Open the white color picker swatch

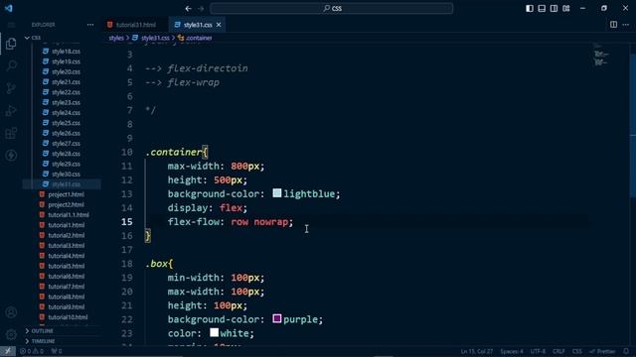pos(215,332)
